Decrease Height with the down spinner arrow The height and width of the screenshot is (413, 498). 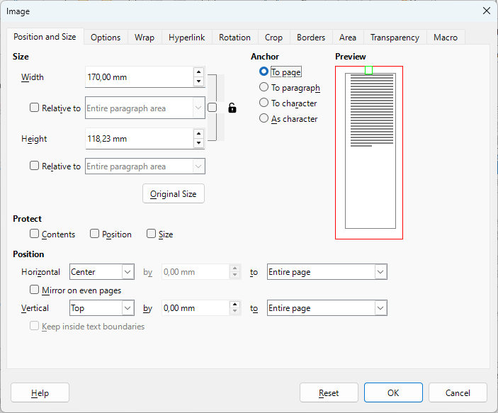[198, 143]
